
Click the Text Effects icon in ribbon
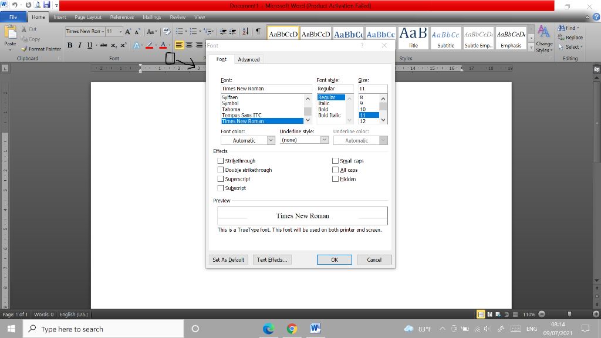coord(136,45)
